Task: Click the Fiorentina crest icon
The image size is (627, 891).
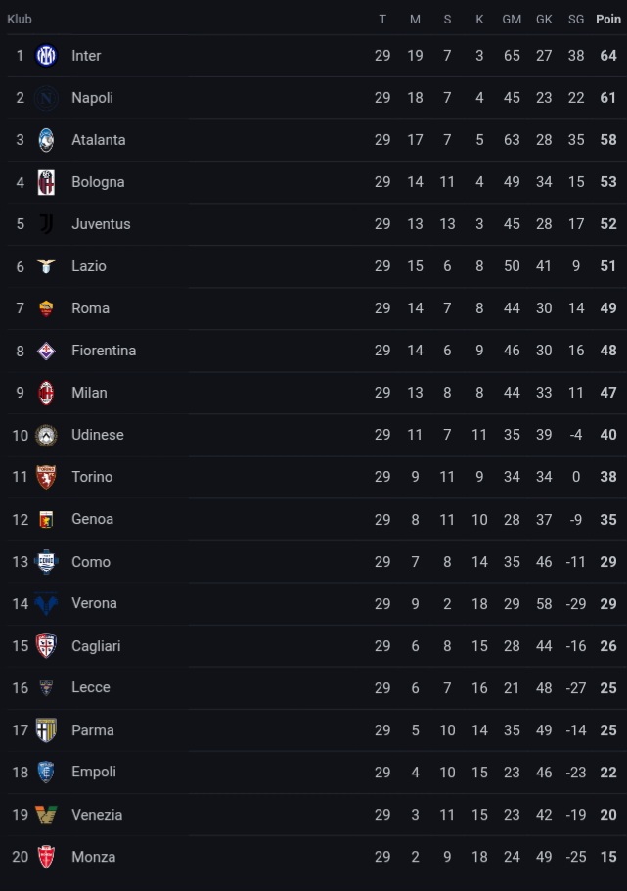Action: point(46,351)
